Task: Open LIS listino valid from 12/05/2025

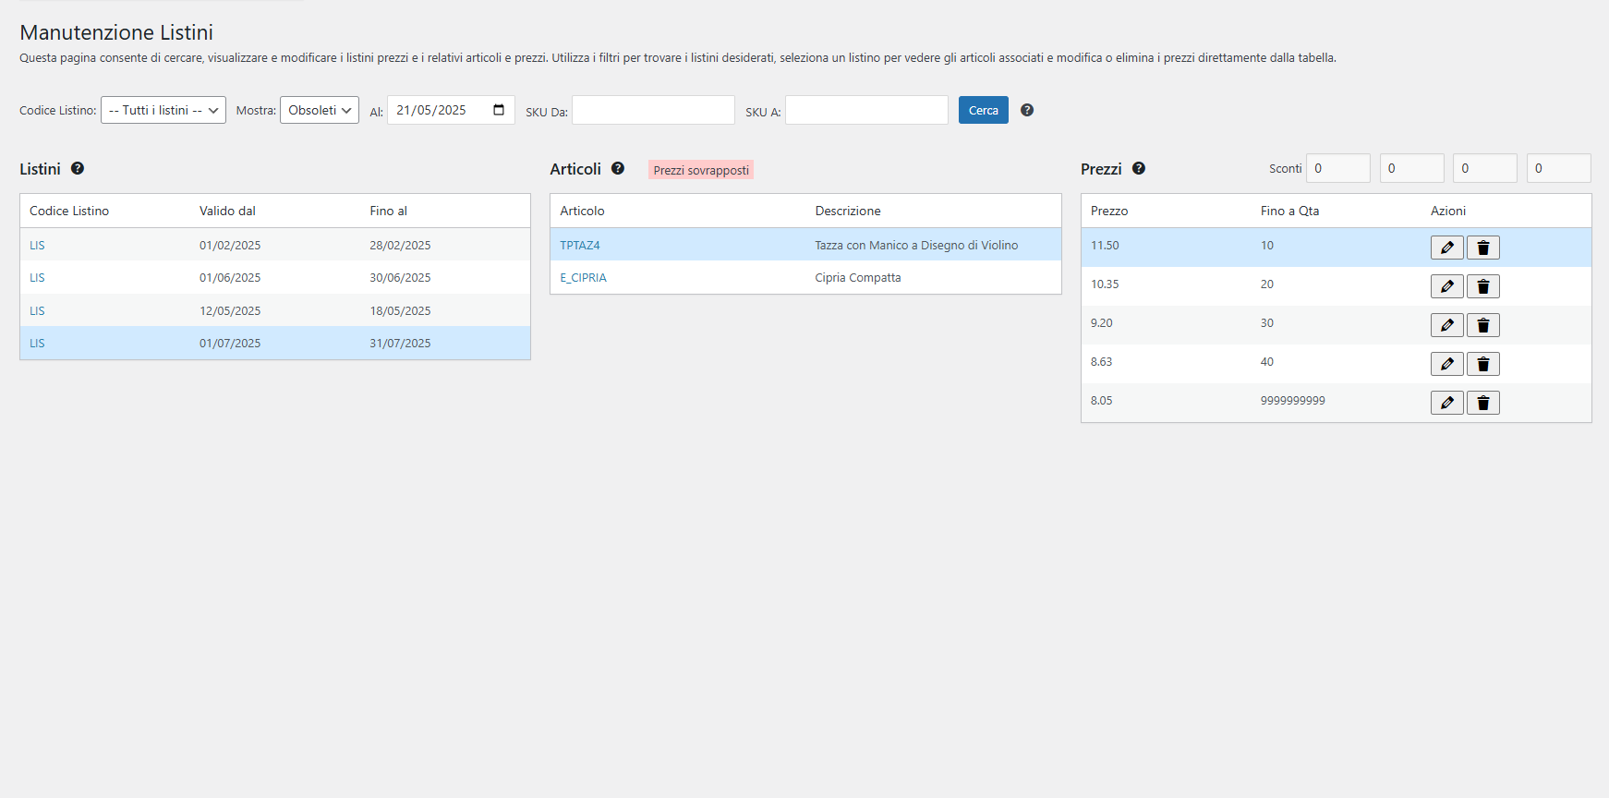Action: [37, 311]
